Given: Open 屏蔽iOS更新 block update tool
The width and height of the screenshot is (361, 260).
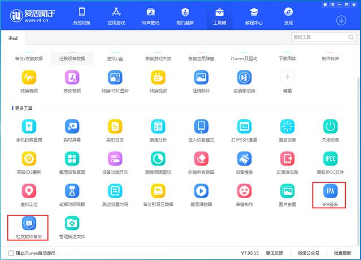Looking at the screenshot, I should (29, 159).
